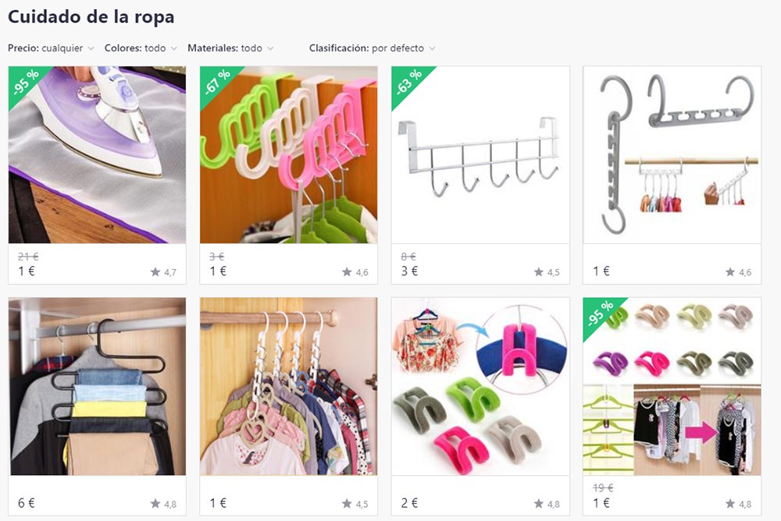This screenshot has width=781, height=521.
Task: Change Clasificación sorting from por defecto
Action: coord(372,48)
